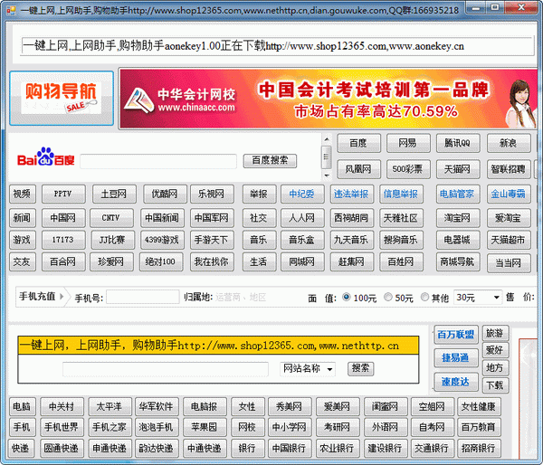Open the 新浪 shortcut button
Image resolution: width=543 pixels, height=465 pixels.
(x=509, y=143)
